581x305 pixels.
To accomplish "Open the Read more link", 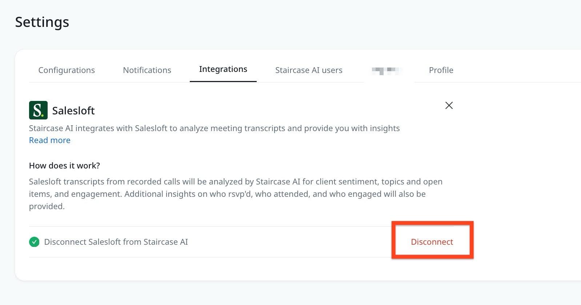I will 50,140.
